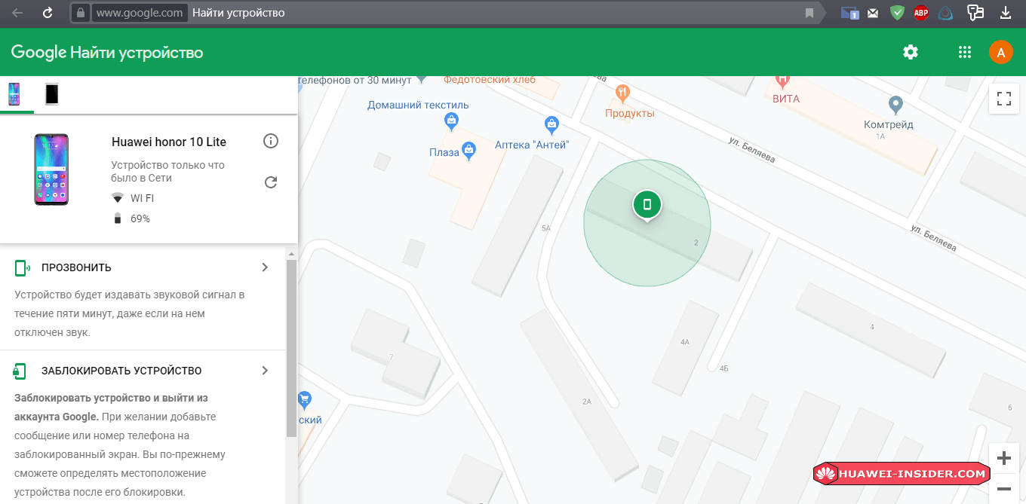Click the green phone location marker
This screenshot has height=504, width=1026.
point(647,204)
